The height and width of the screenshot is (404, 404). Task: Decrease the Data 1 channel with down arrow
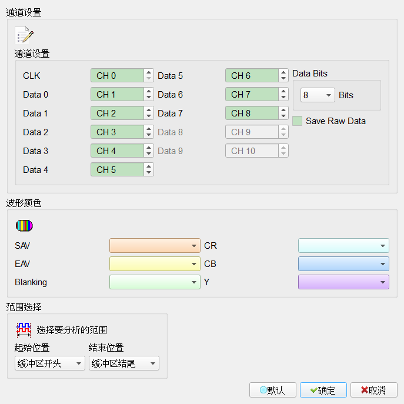coord(149,116)
